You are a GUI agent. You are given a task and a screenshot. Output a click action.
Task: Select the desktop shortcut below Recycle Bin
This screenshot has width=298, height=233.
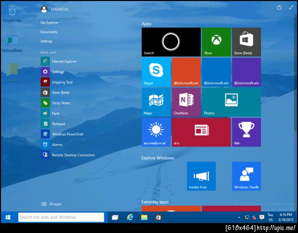(x=12, y=44)
